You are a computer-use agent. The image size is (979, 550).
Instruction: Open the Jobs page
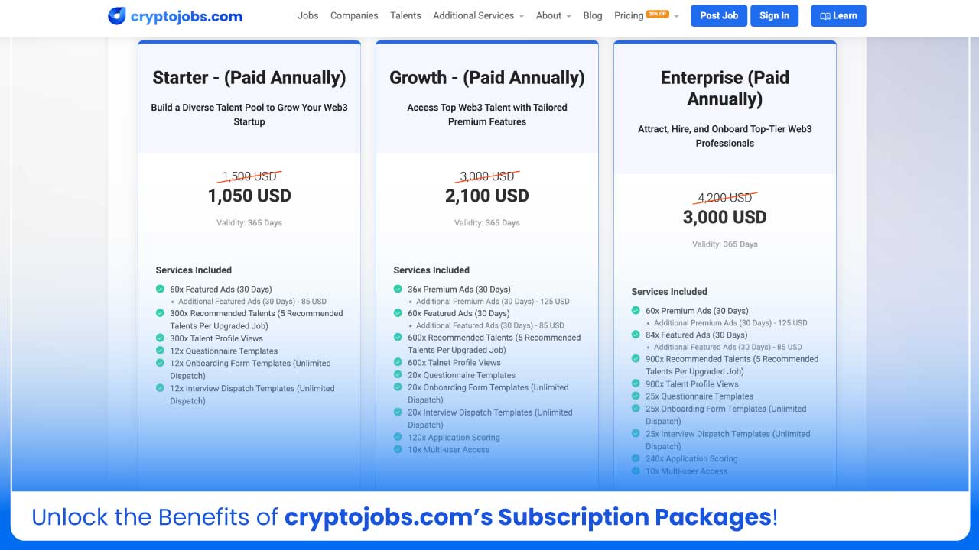pos(307,15)
